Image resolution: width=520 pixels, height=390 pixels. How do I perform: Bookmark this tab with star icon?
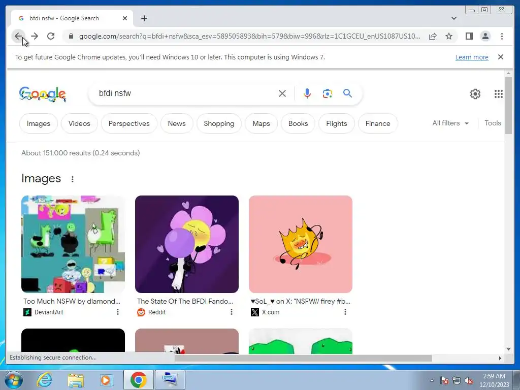tap(449, 36)
